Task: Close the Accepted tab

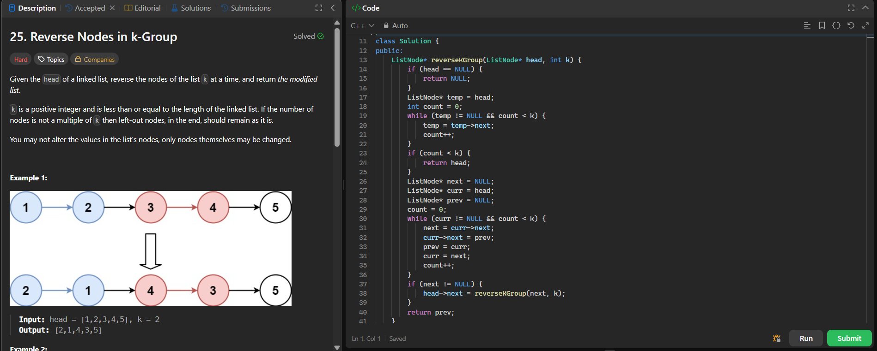Action: pyautogui.click(x=112, y=8)
